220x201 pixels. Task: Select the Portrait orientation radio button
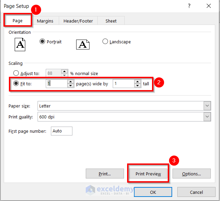pos(42,42)
